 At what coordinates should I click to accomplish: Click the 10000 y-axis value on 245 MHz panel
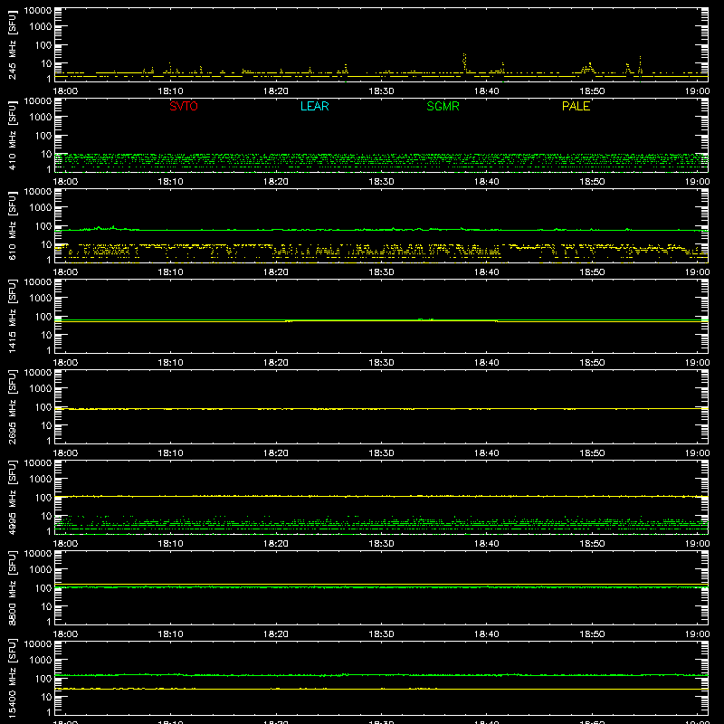38,11
